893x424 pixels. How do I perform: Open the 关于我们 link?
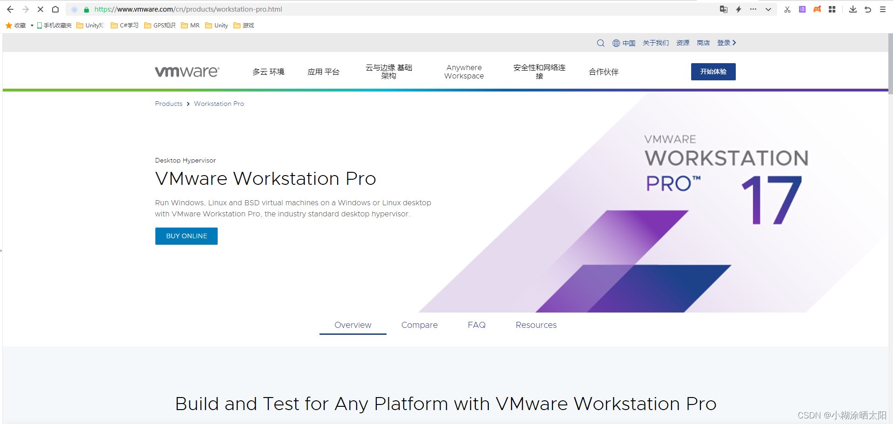coord(656,43)
